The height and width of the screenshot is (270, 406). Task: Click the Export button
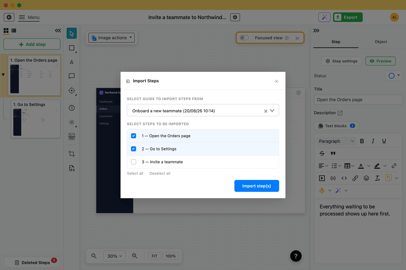pyautogui.click(x=348, y=17)
